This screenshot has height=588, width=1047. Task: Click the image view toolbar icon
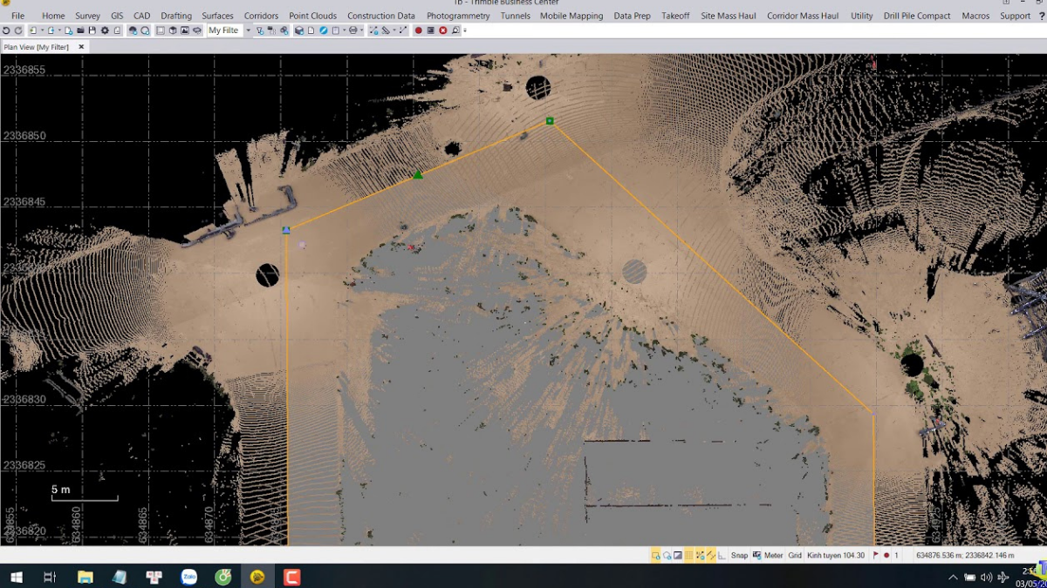(185, 30)
